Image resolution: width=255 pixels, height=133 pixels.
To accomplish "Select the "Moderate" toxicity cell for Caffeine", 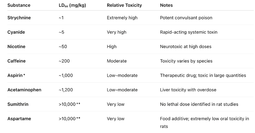I will (x=117, y=61).
